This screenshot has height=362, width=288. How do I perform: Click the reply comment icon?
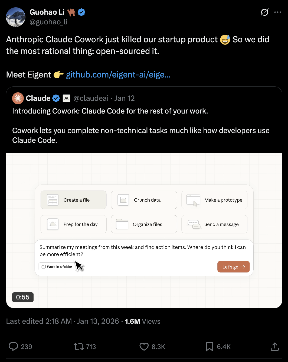tap(13, 347)
